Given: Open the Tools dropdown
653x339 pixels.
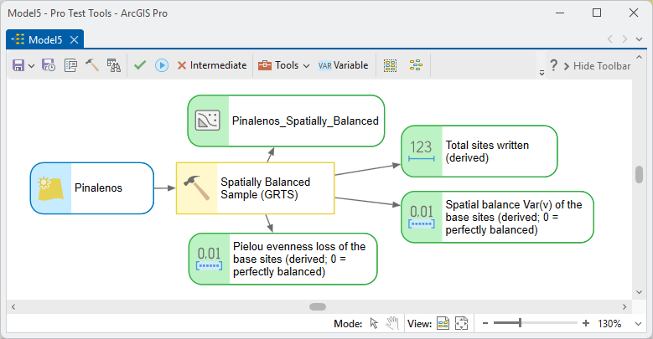Looking at the screenshot, I should [x=283, y=65].
